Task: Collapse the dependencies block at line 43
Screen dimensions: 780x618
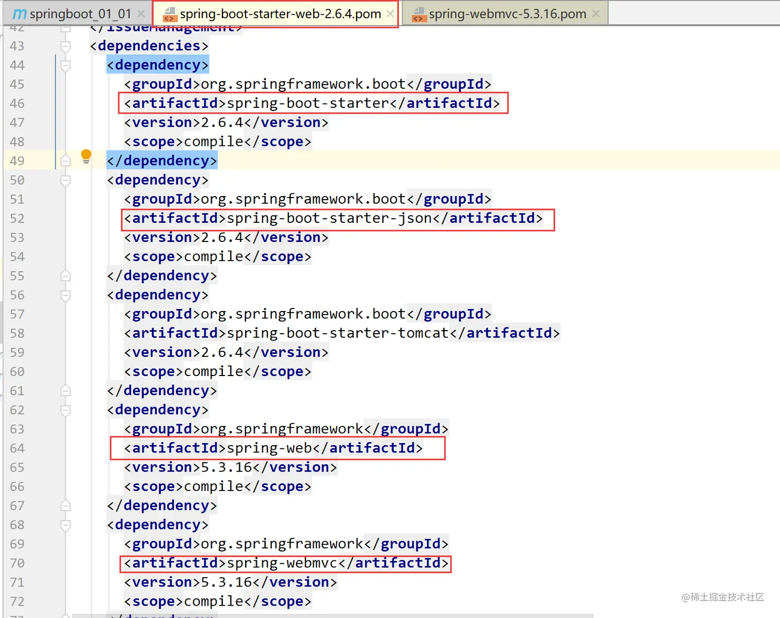Action: click(66, 46)
